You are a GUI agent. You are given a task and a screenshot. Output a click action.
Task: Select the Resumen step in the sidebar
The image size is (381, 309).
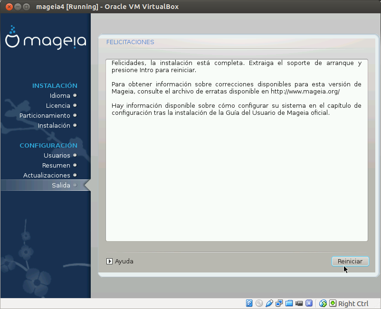pos(59,165)
